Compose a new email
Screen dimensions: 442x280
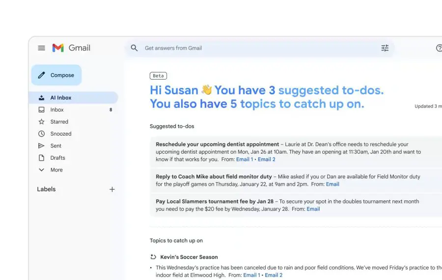56,75
